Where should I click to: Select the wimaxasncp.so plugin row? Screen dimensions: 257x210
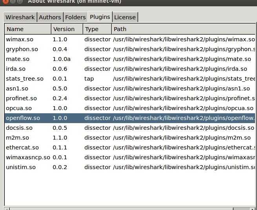[130, 157]
